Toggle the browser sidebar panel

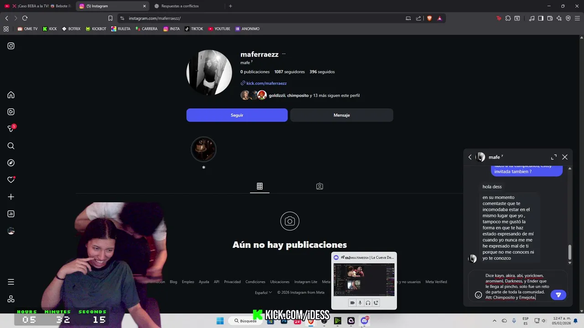(x=541, y=18)
